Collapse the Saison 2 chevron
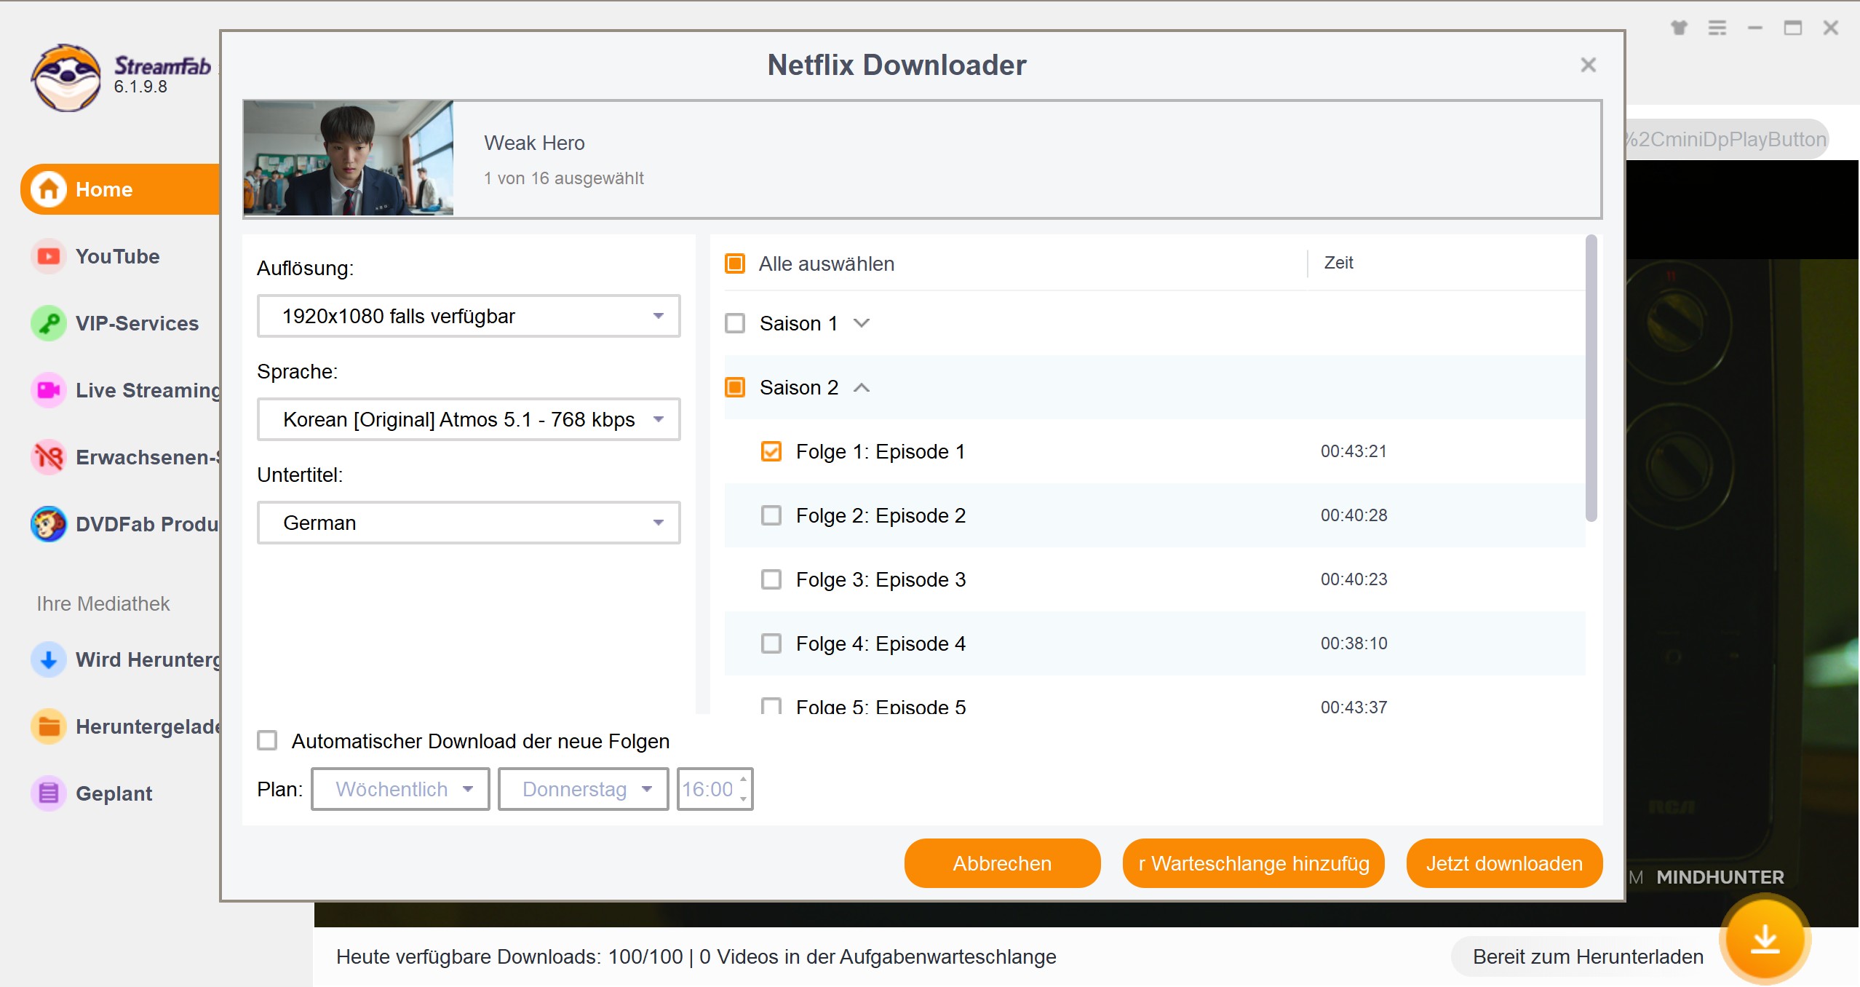The width and height of the screenshot is (1860, 987). point(862,387)
